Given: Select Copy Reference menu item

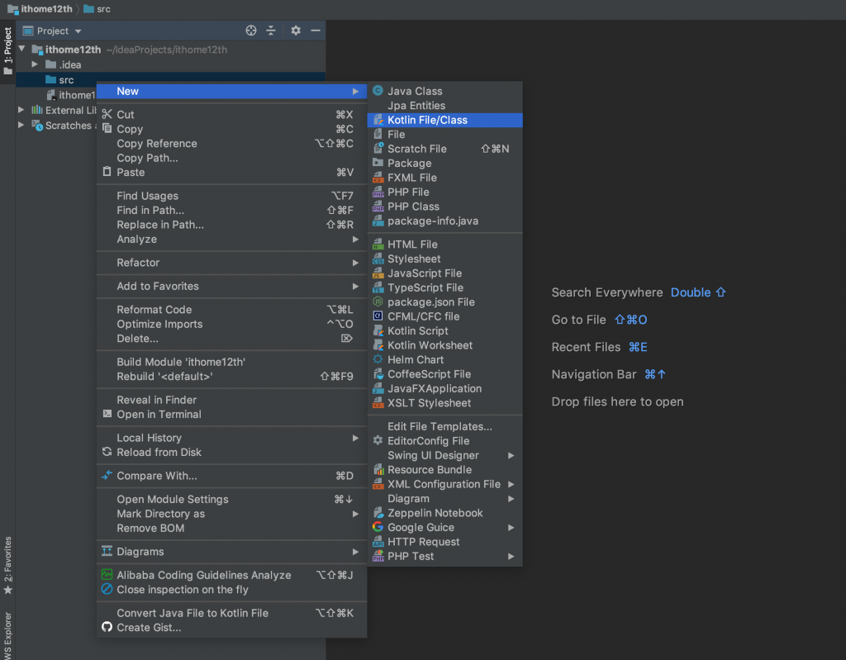Looking at the screenshot, I should click(231, 144).
